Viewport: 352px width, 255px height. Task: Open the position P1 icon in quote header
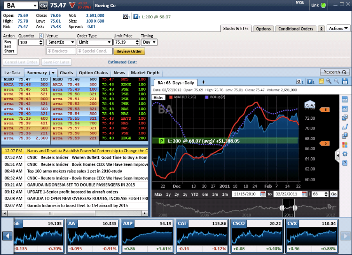click(x=136, y=16)
